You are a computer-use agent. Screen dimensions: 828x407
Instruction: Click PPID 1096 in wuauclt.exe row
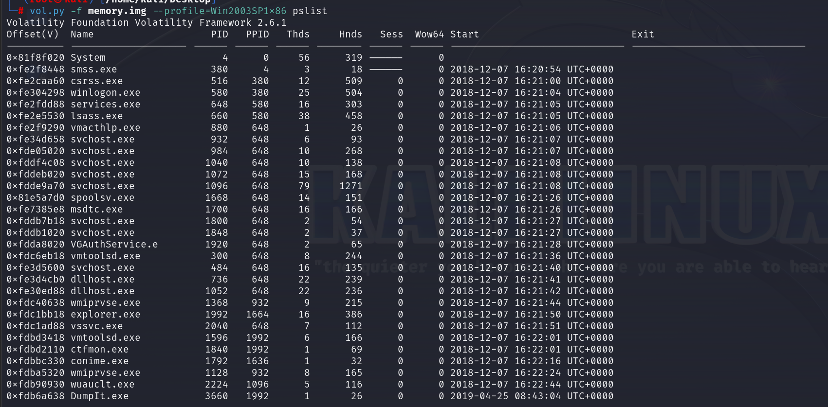click(x=258, y=384)
